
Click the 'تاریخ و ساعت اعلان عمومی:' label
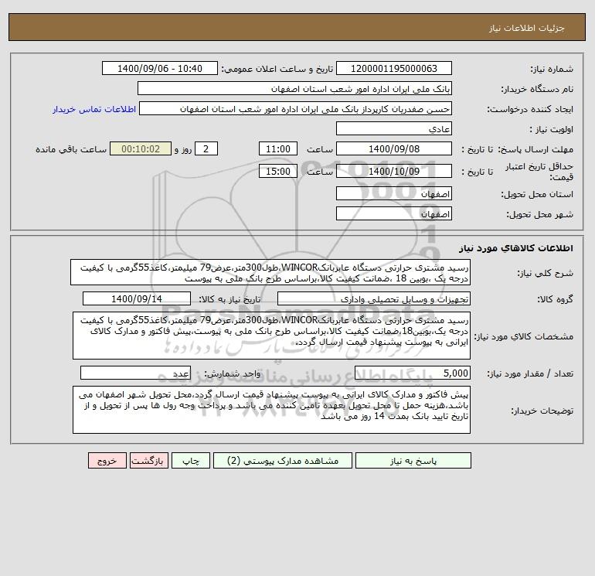click(x=277, y=69)
